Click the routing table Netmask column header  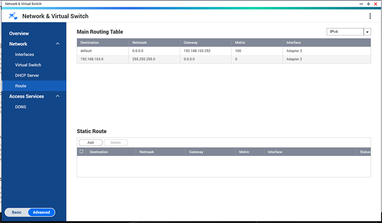tap(154, 42)
